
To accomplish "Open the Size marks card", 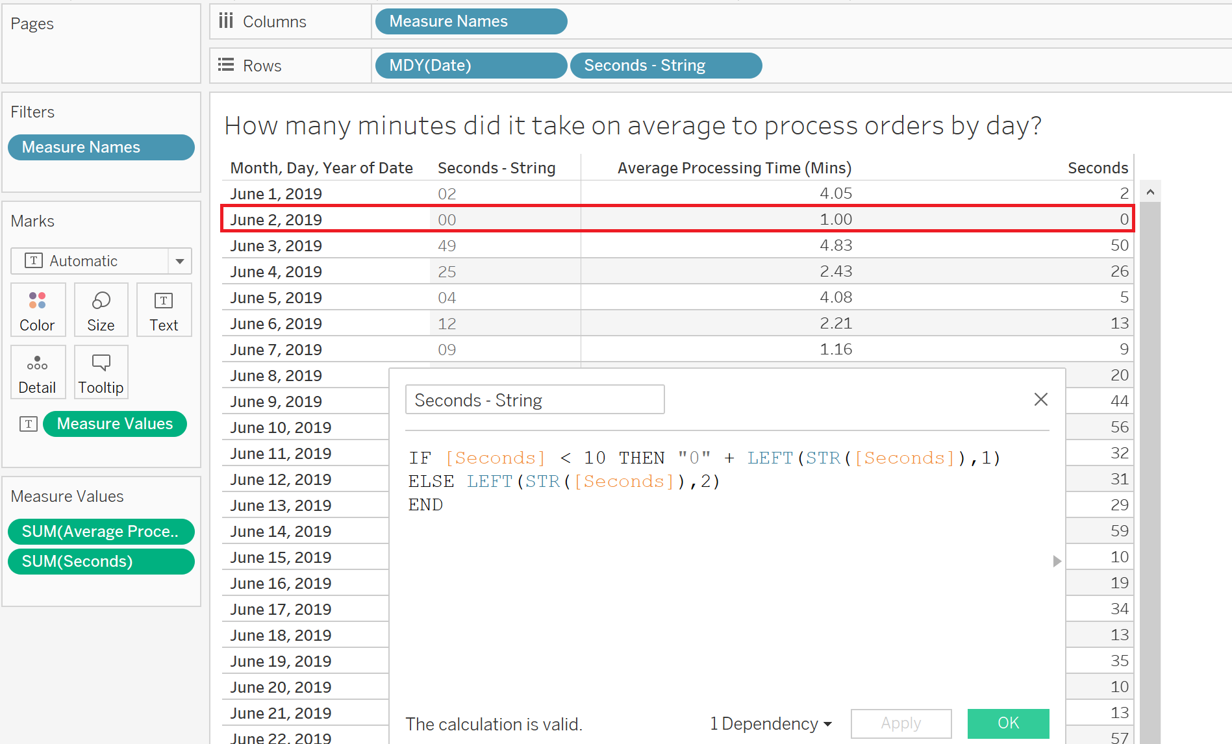I will point(101,310).
